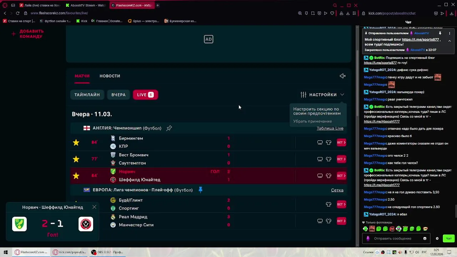Open chat settings gear icon
457x257 pixels.
[x=437, y=238]
